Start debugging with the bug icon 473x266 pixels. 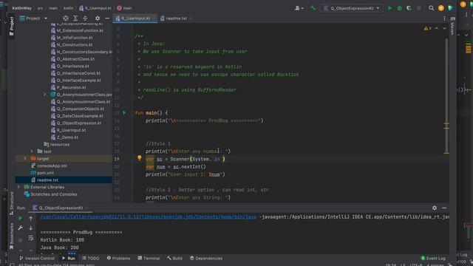399,8
